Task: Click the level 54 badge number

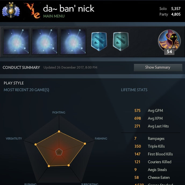Action: pos(169,52)
